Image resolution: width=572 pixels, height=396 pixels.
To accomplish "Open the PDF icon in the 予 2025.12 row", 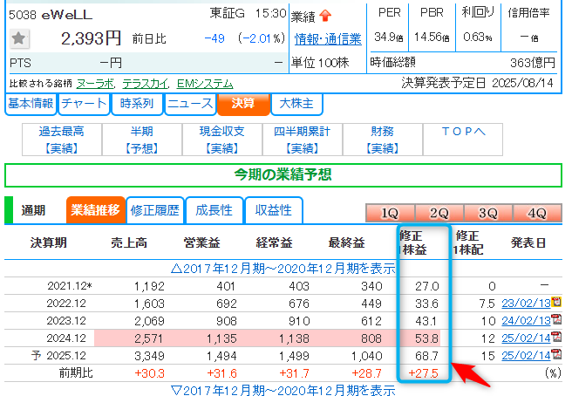I will tap(556, 354).
